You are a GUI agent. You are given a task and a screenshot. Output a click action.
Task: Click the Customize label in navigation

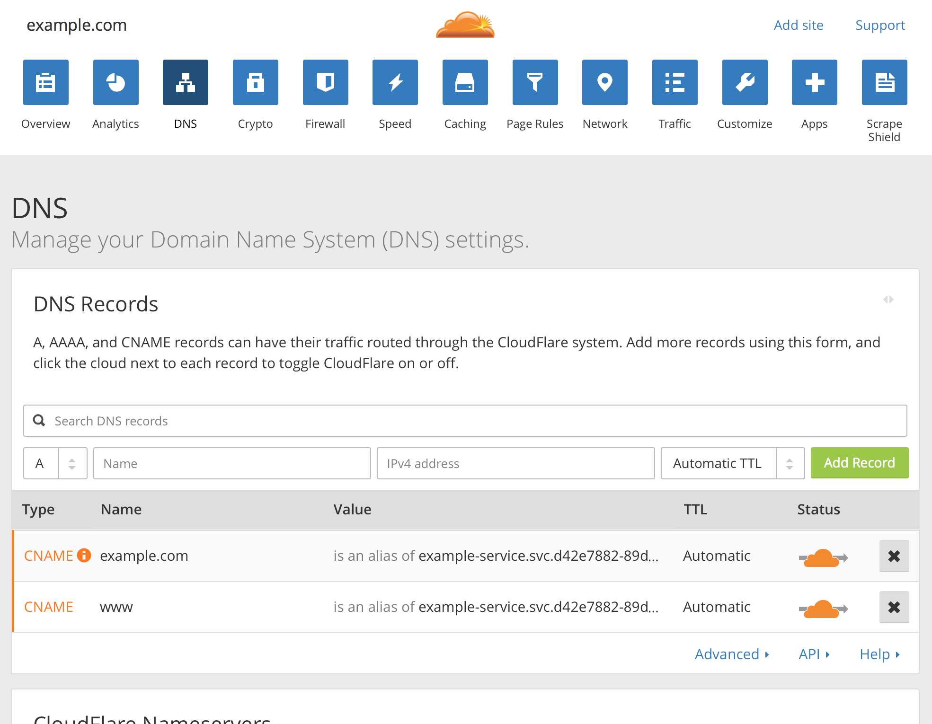[x=745, y=124]
